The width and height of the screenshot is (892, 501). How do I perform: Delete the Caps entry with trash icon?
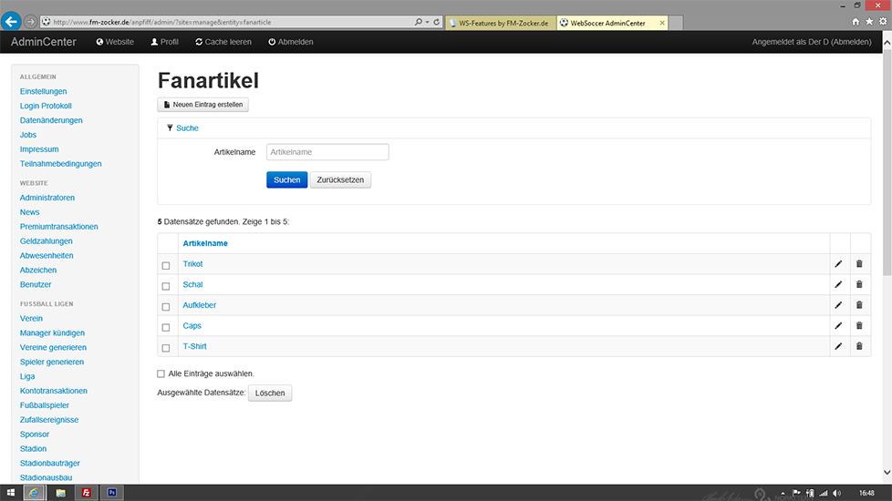pos(858,325)
